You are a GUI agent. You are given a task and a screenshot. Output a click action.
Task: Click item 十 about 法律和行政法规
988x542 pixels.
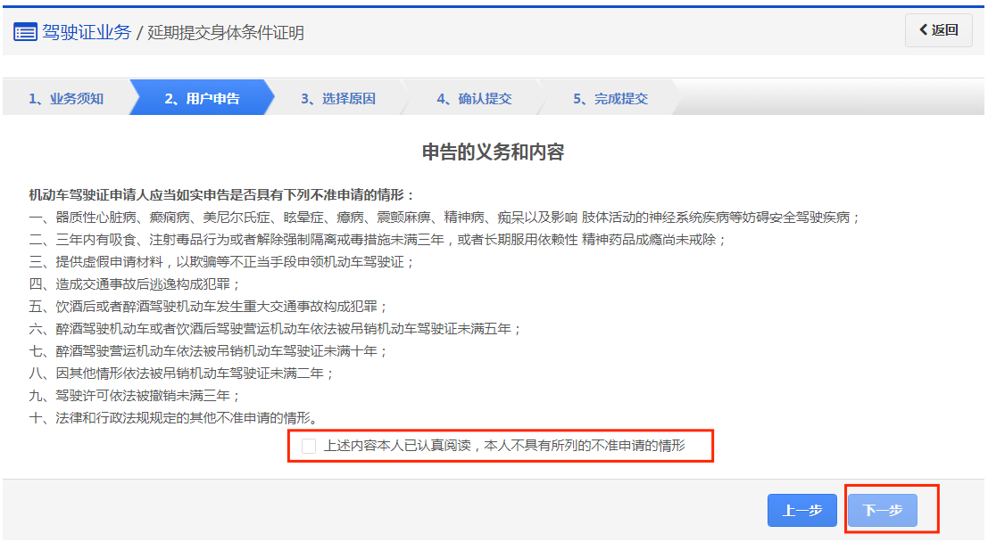point(173,418)
